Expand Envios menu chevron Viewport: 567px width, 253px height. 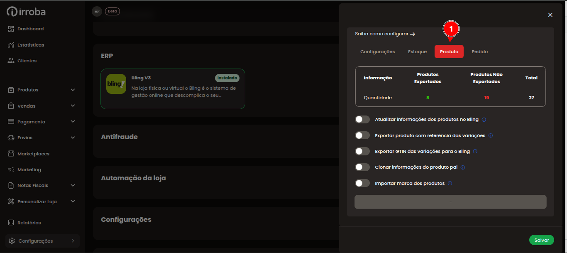(x=73, y=138)
